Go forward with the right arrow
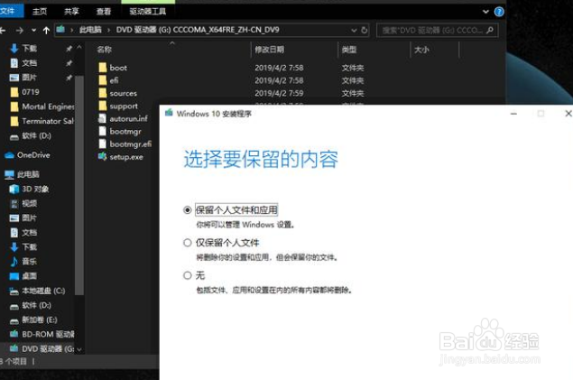 pyautogui.click(x=20, y=31)
